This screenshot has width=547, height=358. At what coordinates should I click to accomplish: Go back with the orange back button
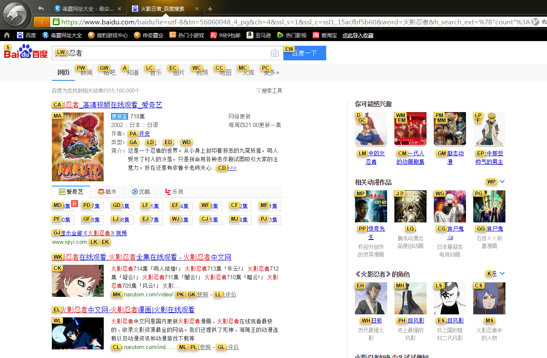pyautogui.click(x=42, y=22)
